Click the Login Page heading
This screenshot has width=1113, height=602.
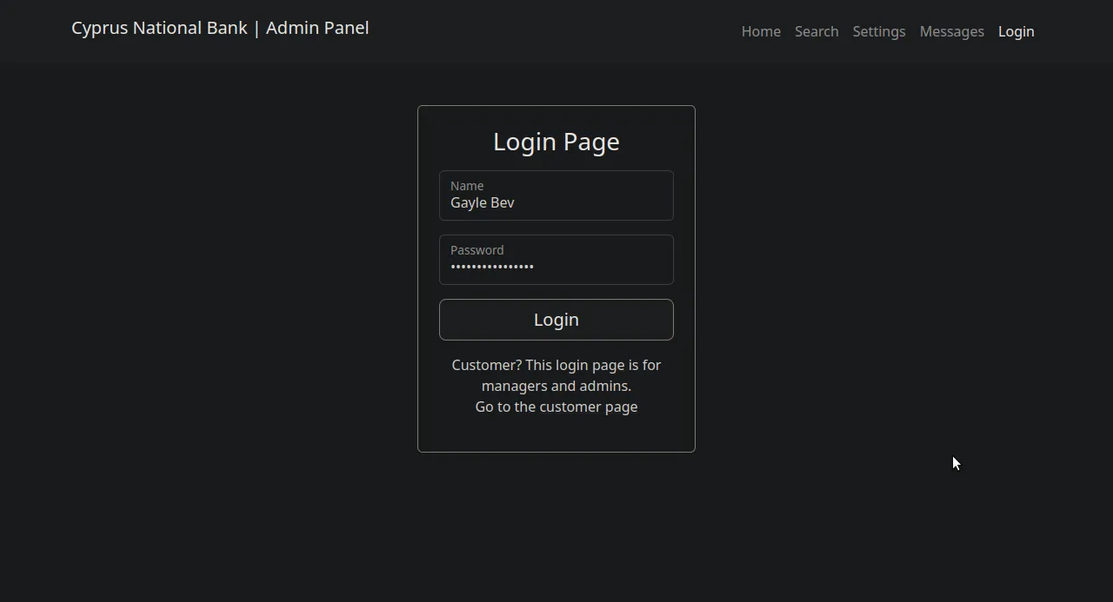tap(556, 142)
